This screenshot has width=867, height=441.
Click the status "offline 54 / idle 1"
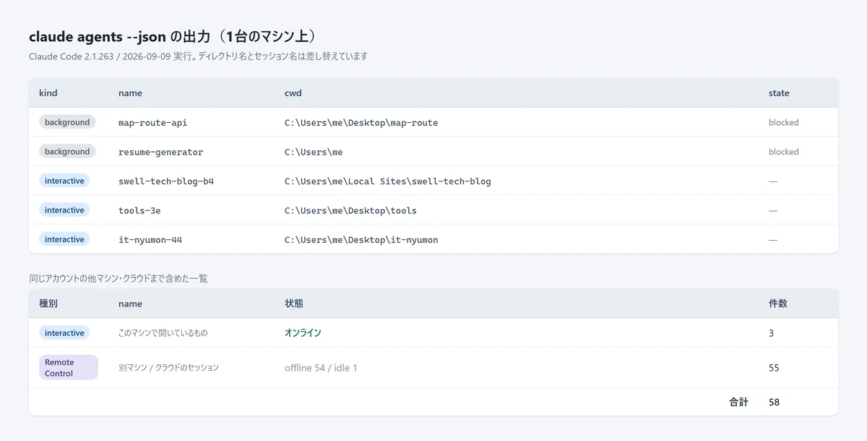click(321, 368)
